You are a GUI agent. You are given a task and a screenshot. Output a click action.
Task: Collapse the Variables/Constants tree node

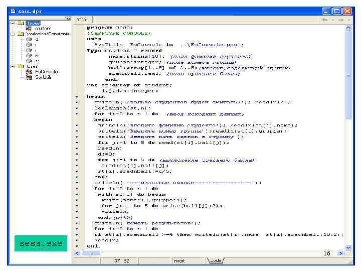point(13,34)
